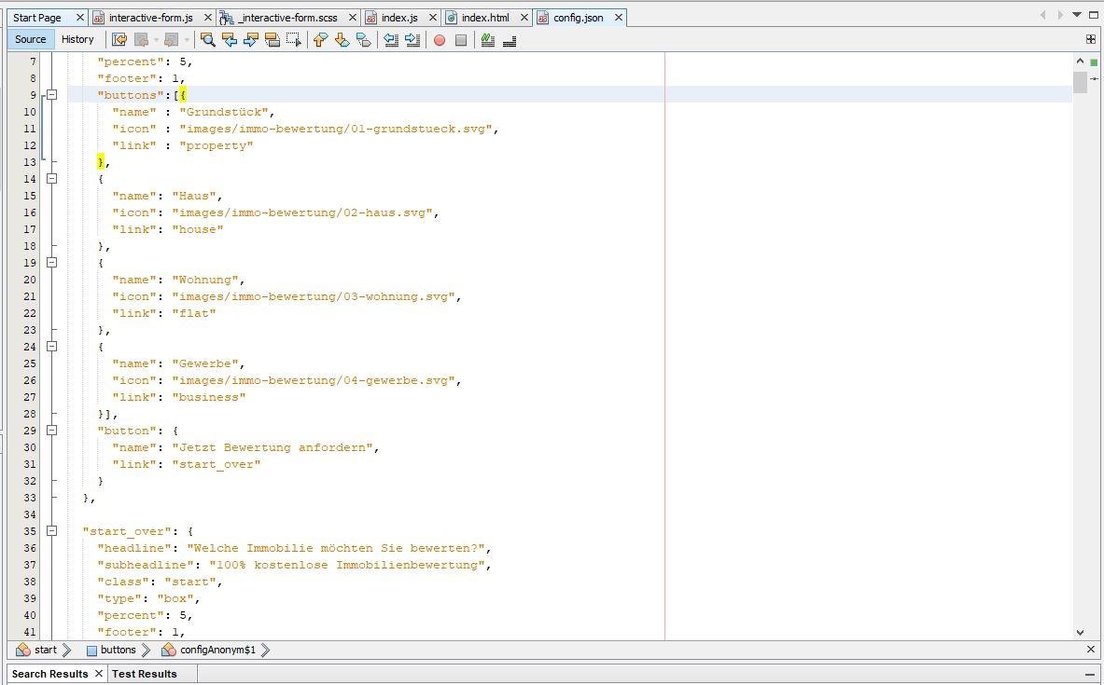
Task: Click Find Next Occurrence icon
Action: [x=250, y=40]
